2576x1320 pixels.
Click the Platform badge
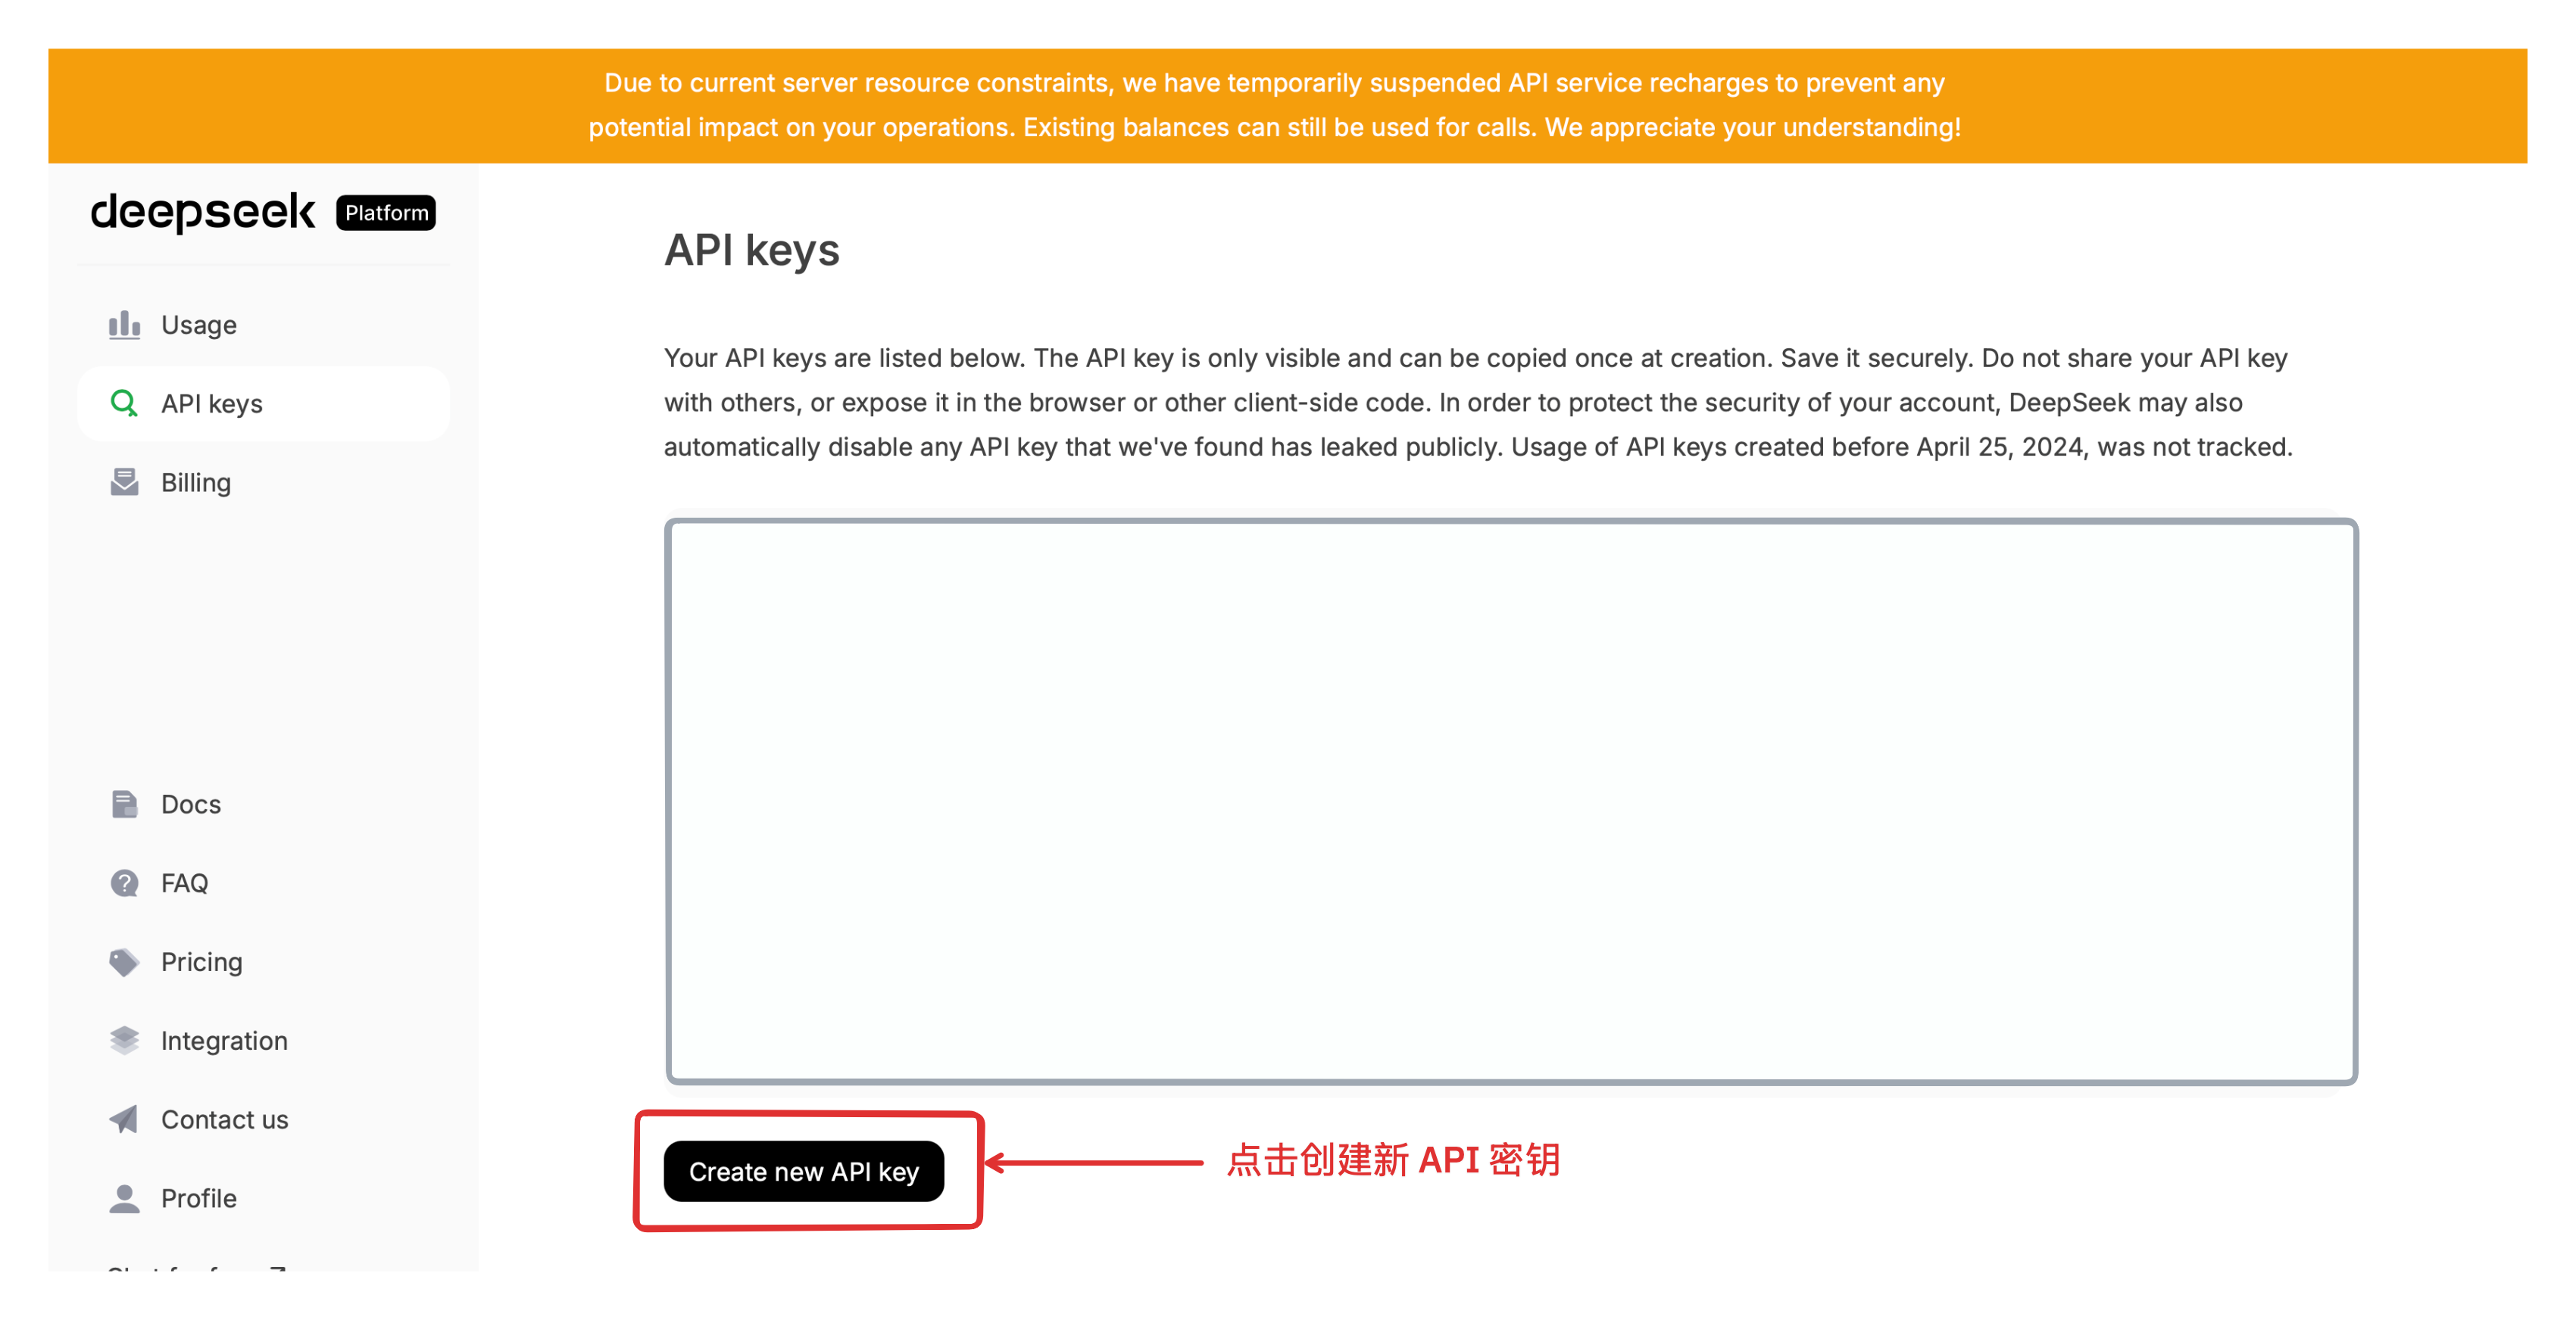pos(386,213)
